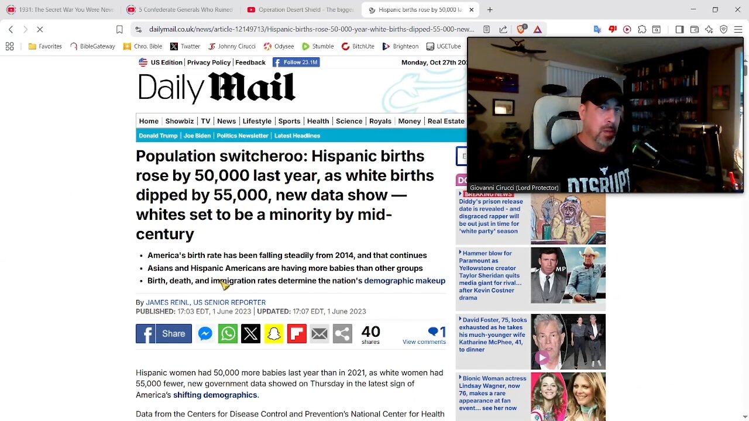The image size is (749, 421).
Task: Switch to the '5 Confederate Generals' tab
Action: coord(180,9)
